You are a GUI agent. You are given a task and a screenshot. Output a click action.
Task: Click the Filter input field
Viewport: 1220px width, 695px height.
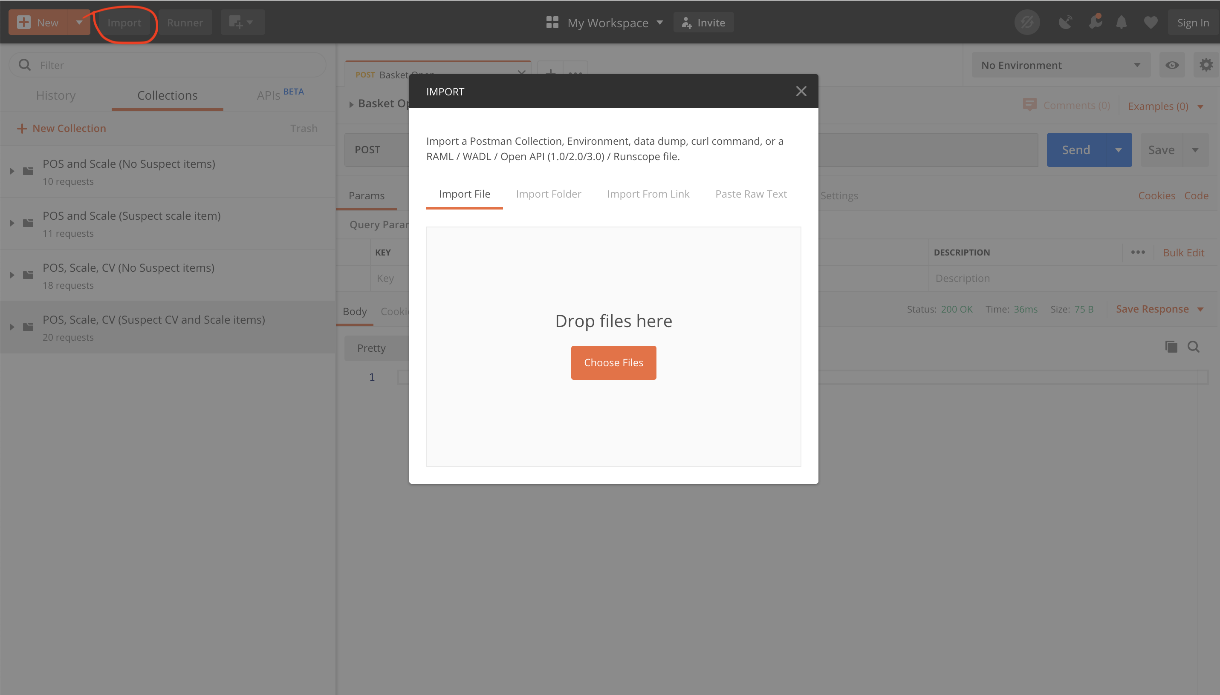[x=168, y=64]
